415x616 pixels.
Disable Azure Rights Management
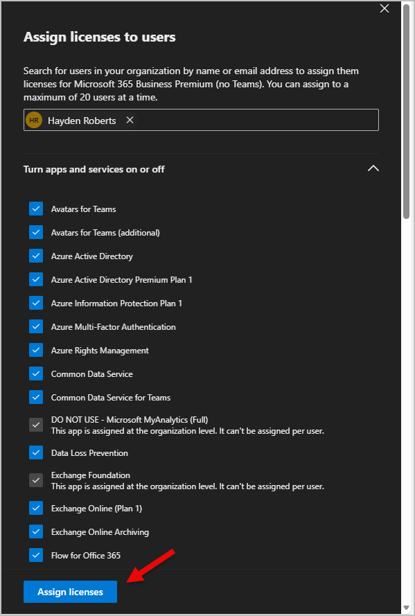coord(35,350)
